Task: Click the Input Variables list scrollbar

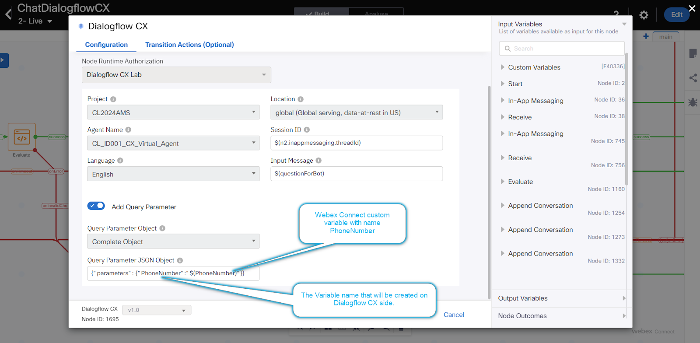Action: 627,119
